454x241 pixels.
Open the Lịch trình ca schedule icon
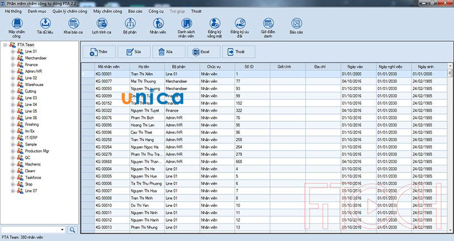click(x=102, y=23)
